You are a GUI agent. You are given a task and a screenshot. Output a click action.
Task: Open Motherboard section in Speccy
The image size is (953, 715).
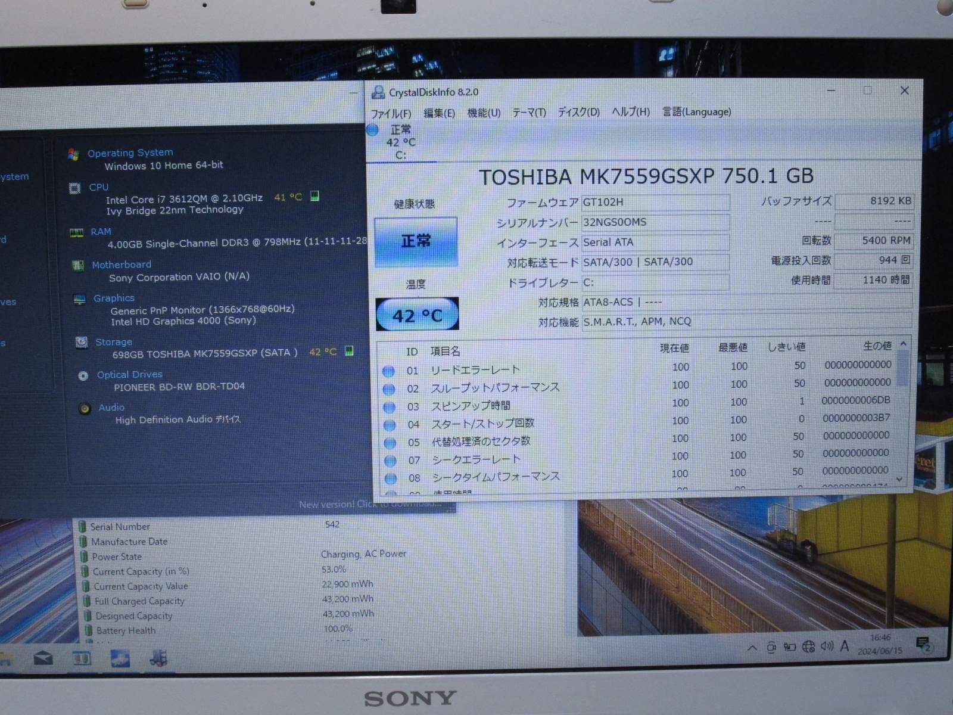click(x=122, y=265)
